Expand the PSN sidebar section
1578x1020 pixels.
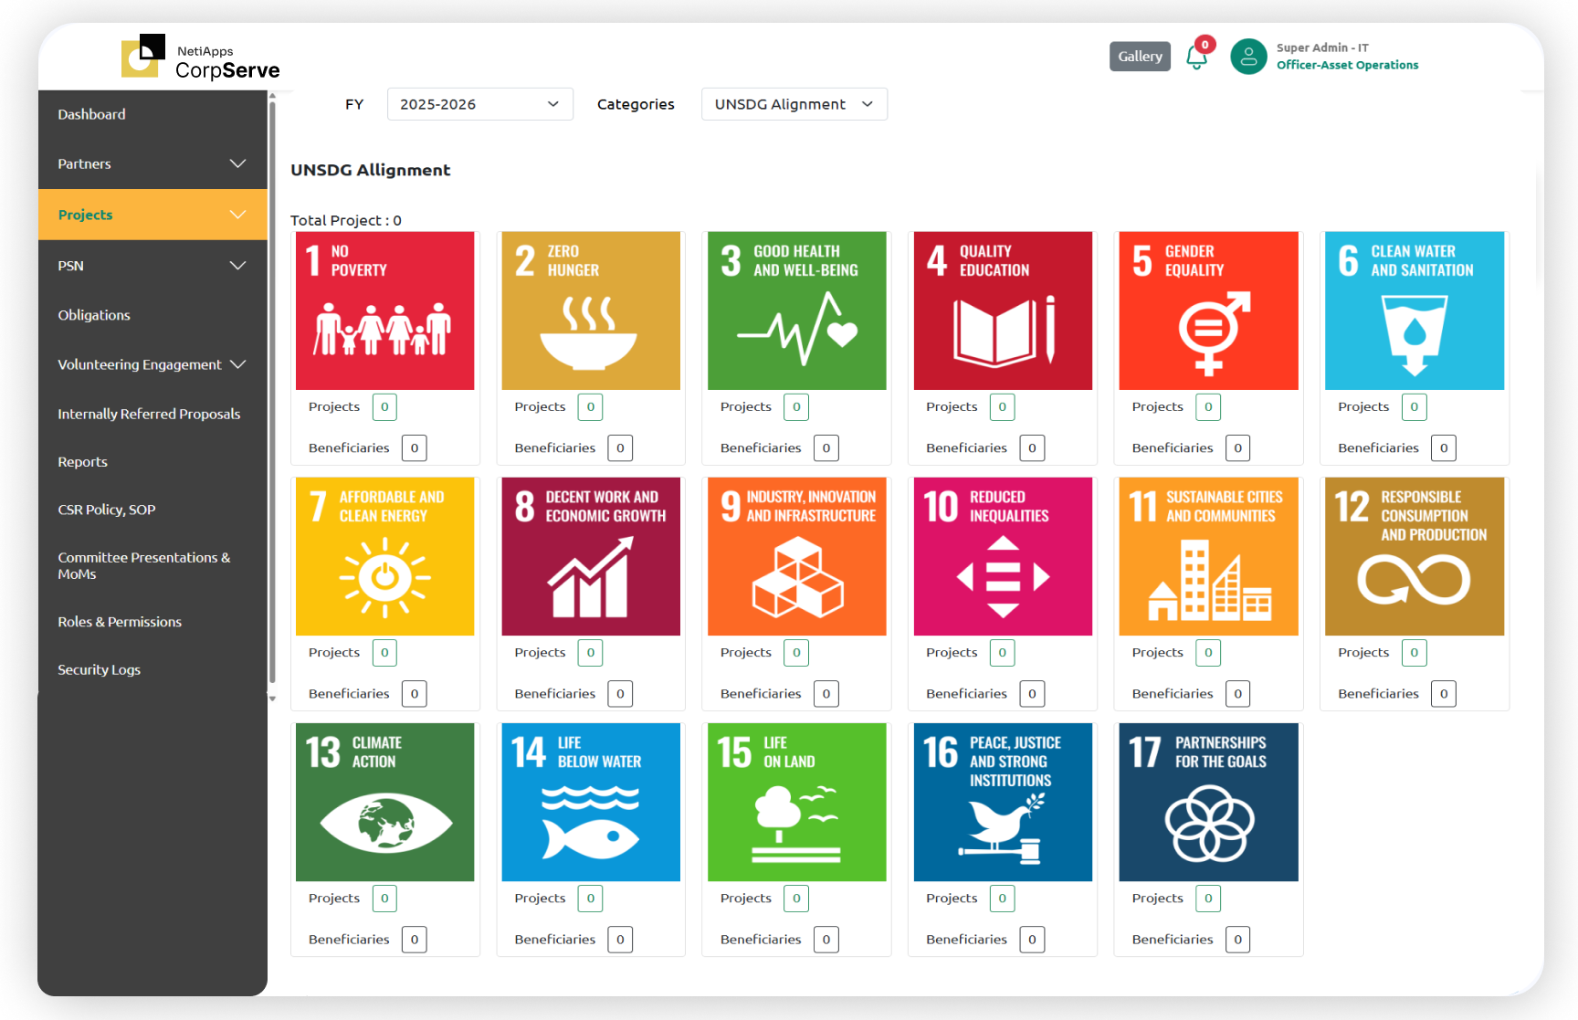pos(153,266)
